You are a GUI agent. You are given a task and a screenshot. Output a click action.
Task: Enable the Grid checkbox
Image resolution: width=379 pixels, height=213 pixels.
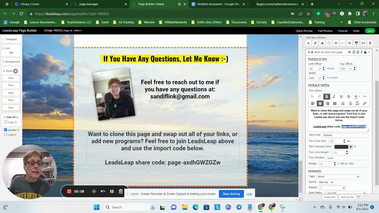coord(6,135)
